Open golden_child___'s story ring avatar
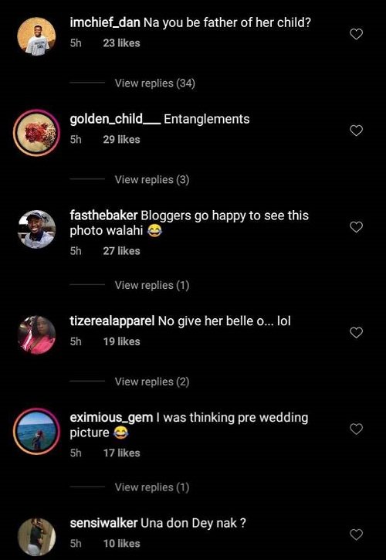The image size is (386, 560). [36, 133]
